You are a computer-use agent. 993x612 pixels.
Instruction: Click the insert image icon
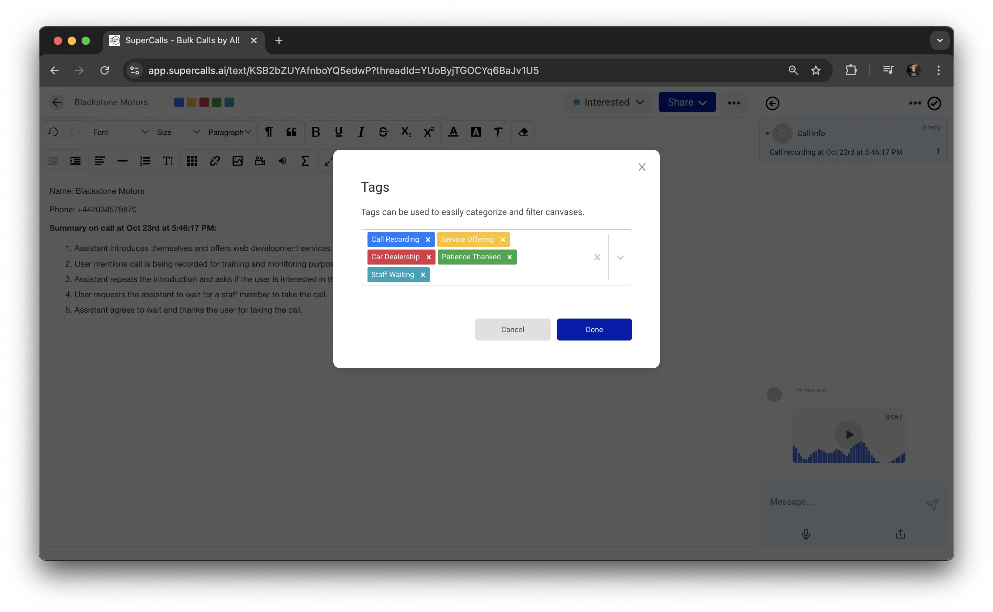pyautogui.click(x=237, y=161)
